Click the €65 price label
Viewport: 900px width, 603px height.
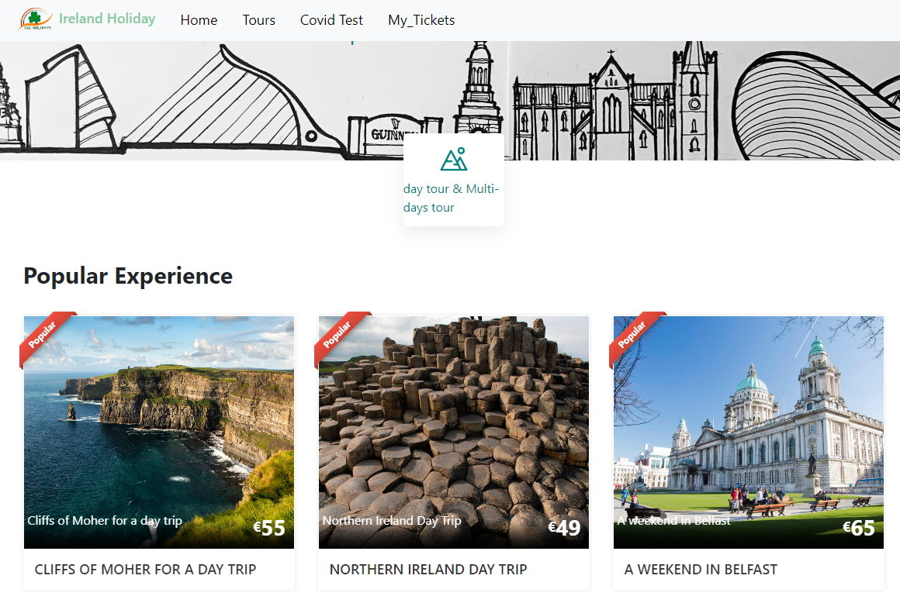859,527
